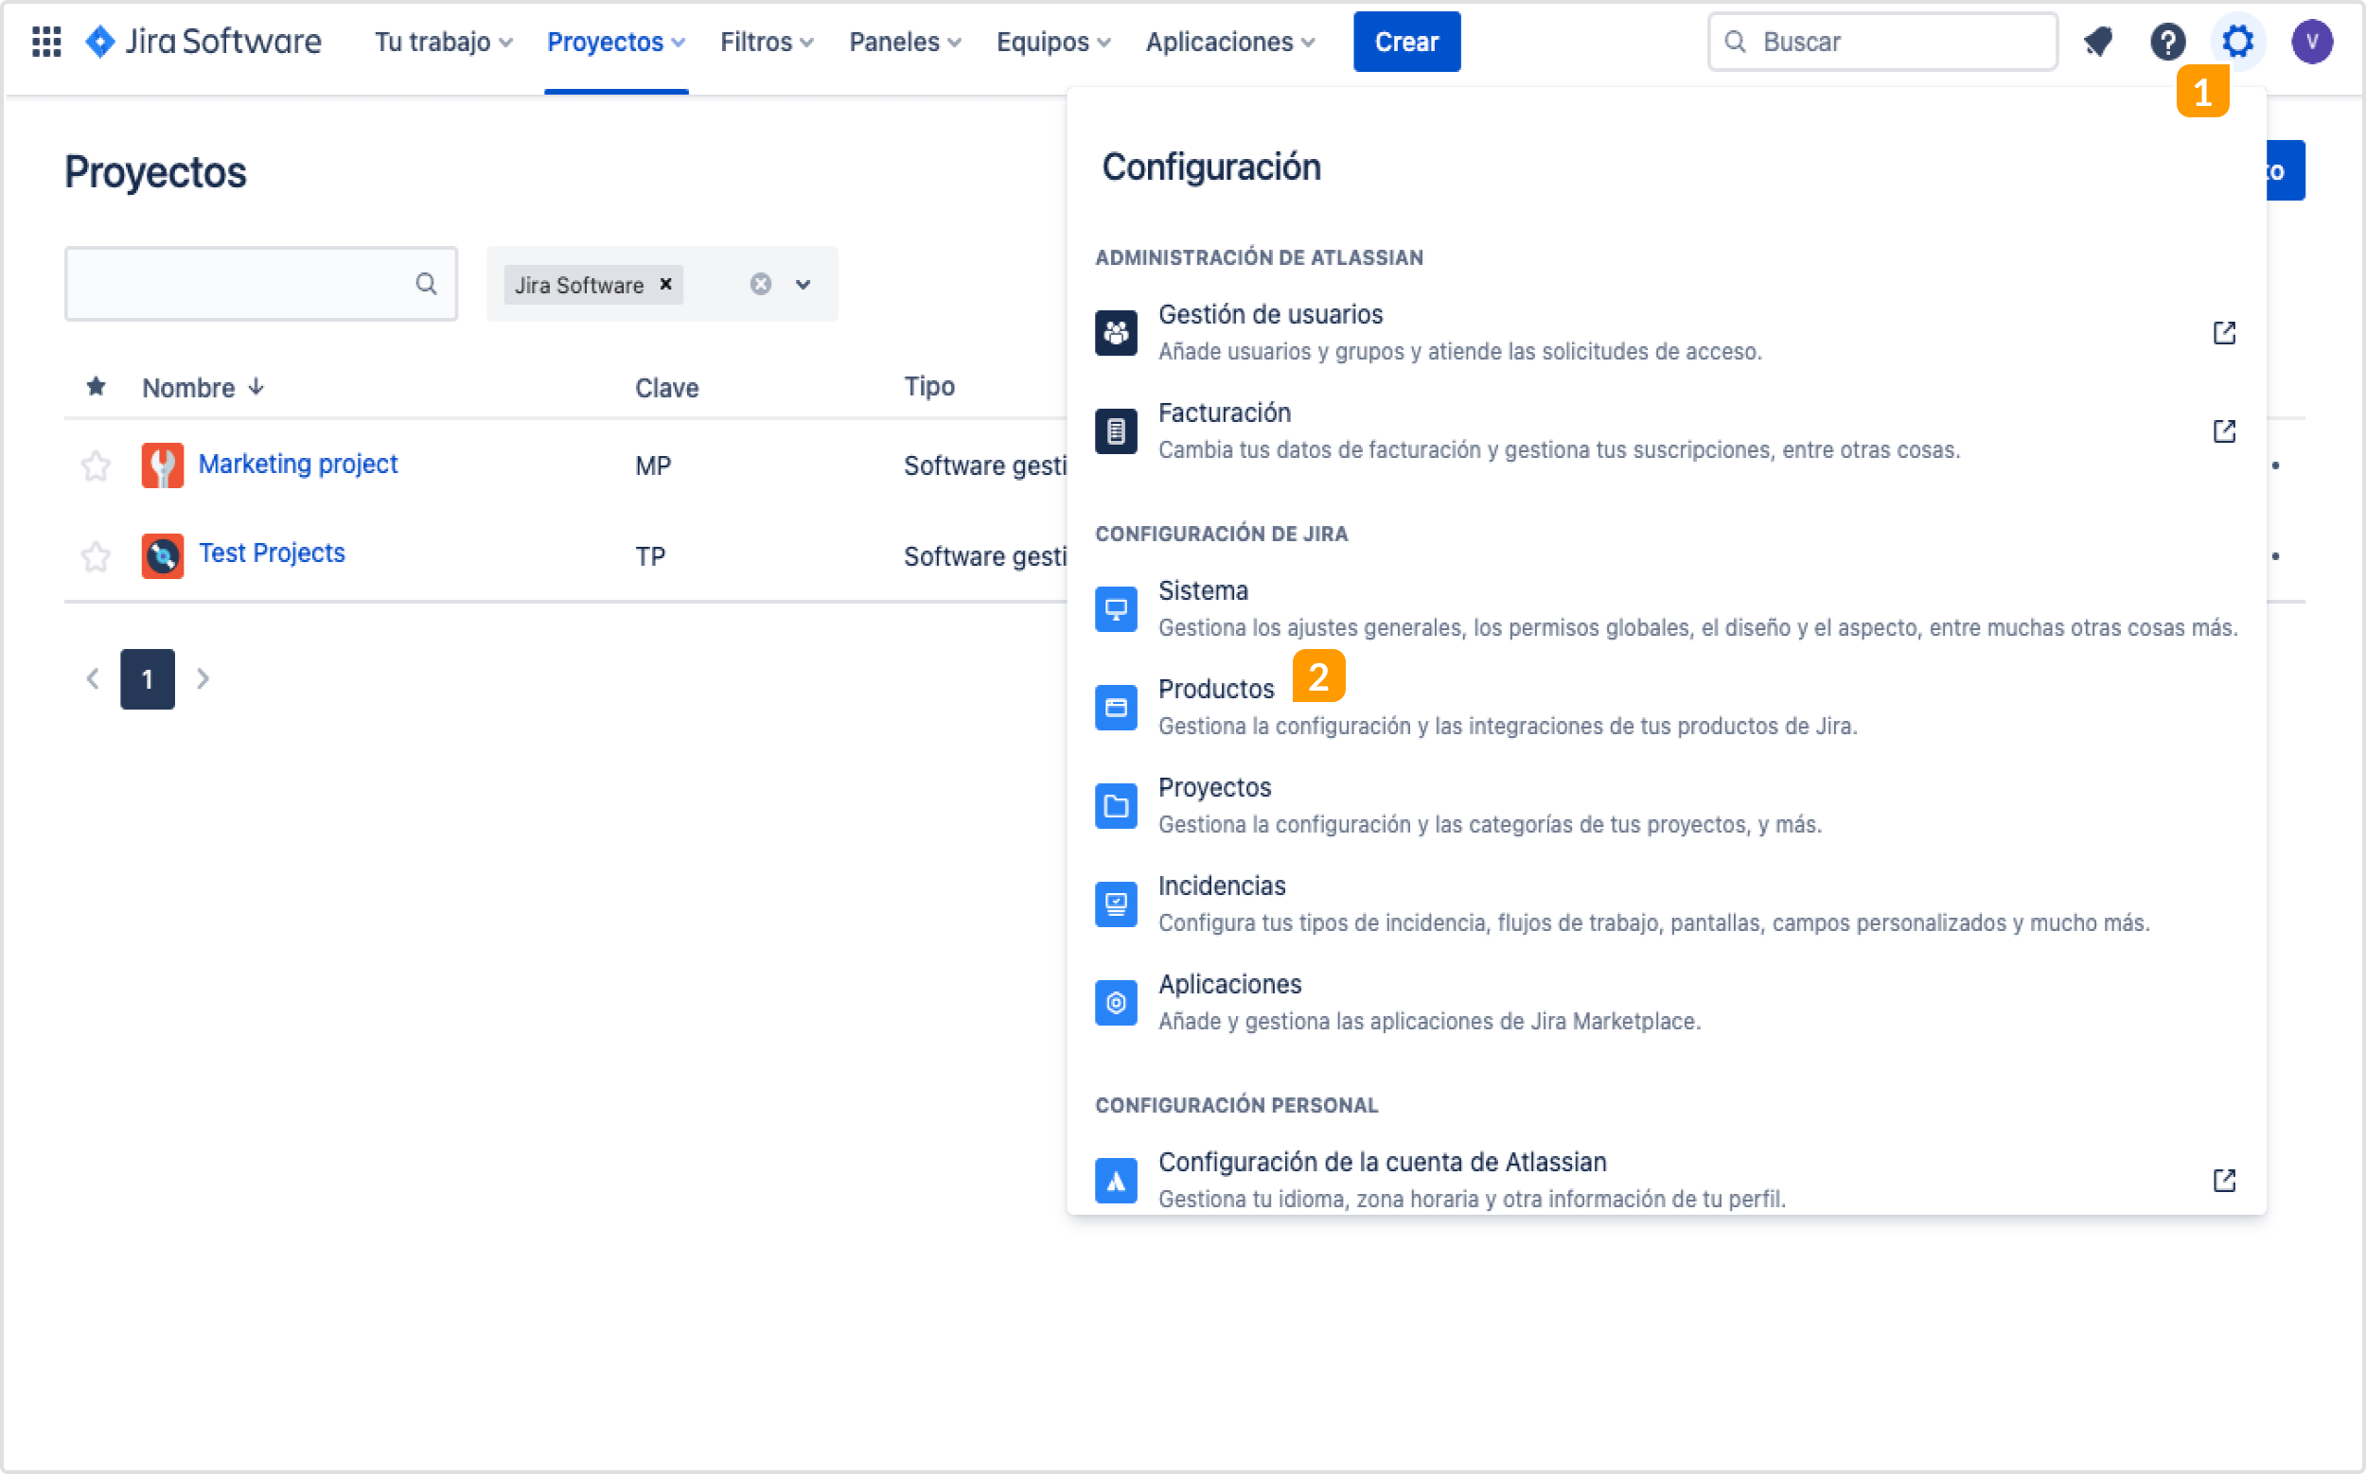Click the Proyectos folder icon in settings

click(x=1116, y=805)
